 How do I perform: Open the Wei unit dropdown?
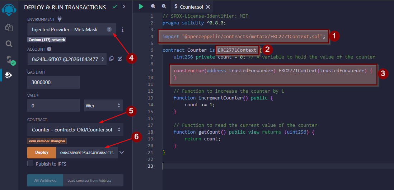point(103,106)
